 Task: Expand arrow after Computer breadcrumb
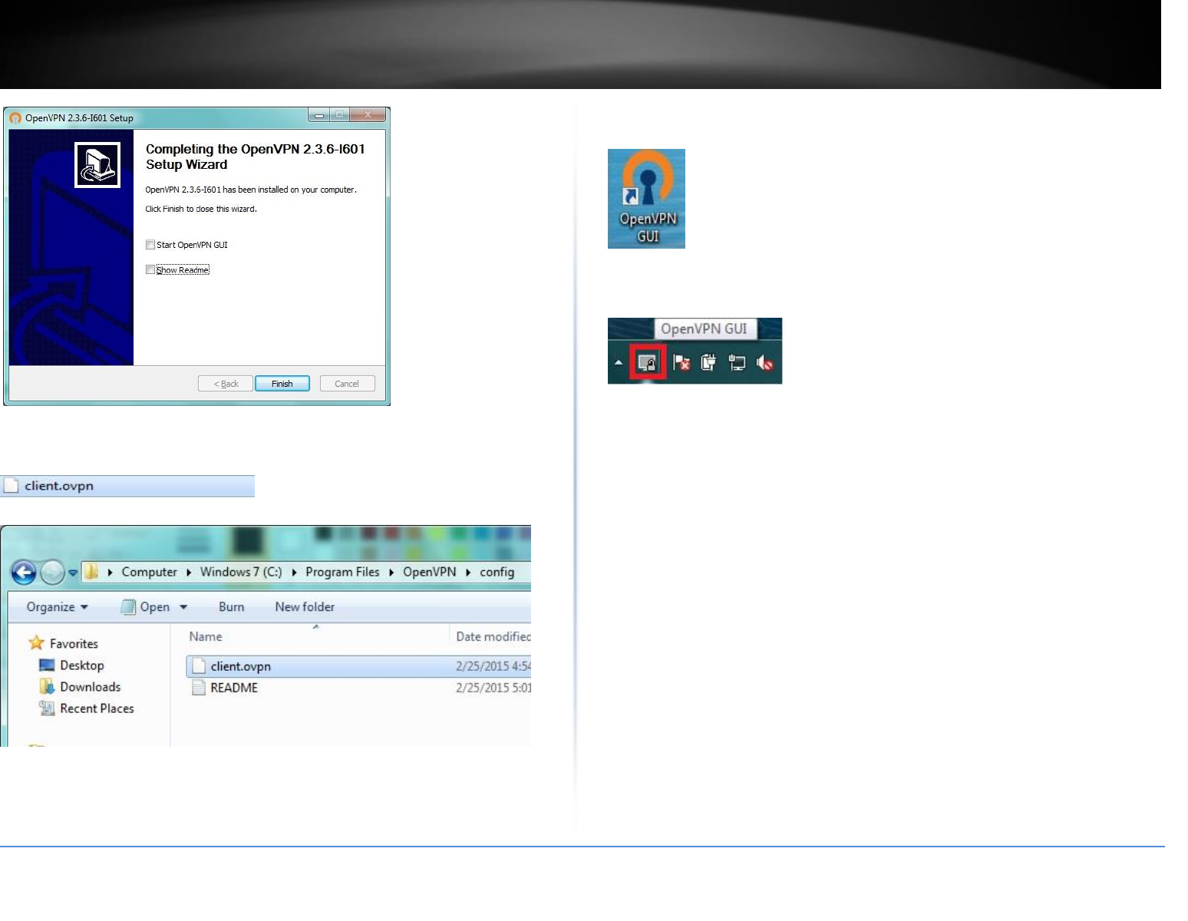(x=189, y=573)
